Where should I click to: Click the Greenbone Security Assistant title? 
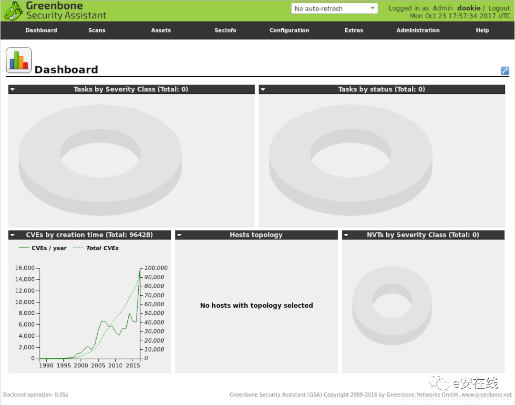66,10
